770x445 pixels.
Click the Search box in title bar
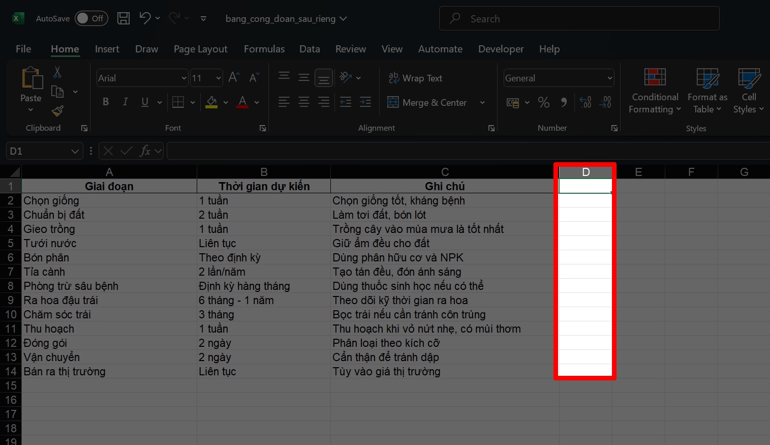[x=579, y=19]
